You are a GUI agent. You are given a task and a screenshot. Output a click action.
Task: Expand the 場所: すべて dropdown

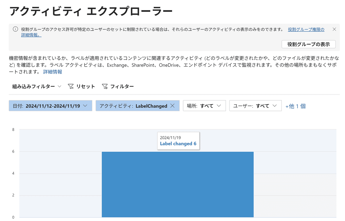pos(204,106)
